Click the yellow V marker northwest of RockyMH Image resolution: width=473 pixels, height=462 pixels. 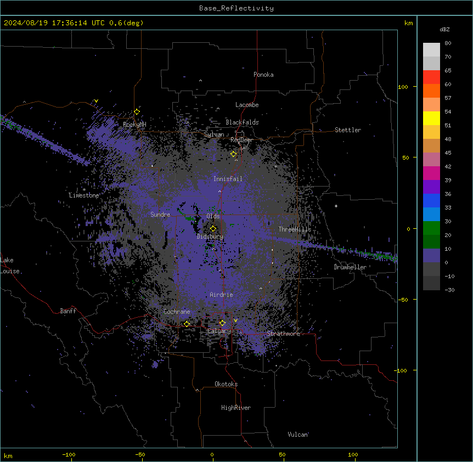96,101
